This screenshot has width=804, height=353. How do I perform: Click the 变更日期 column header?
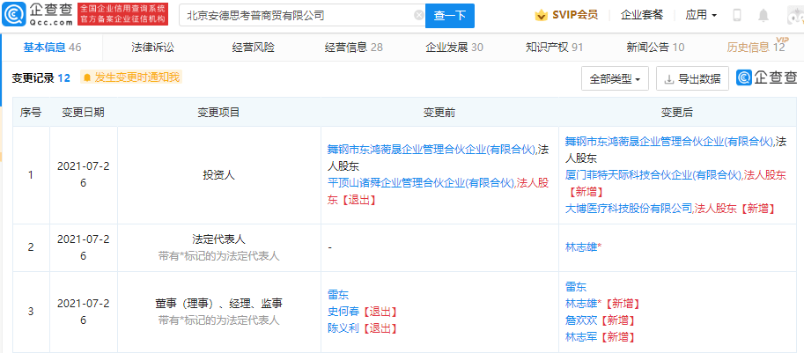84,112
